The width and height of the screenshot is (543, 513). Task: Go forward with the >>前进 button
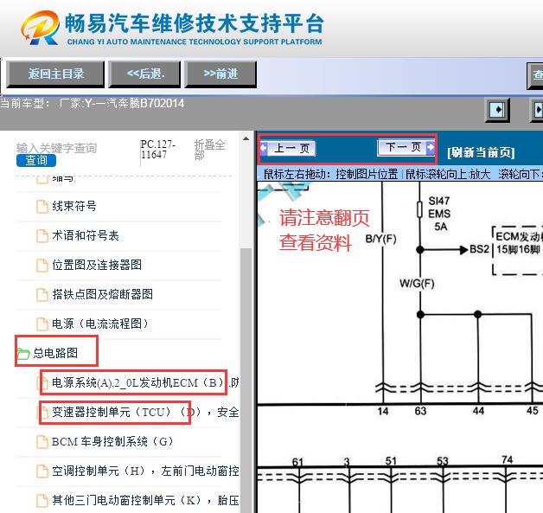click(220, 74)
